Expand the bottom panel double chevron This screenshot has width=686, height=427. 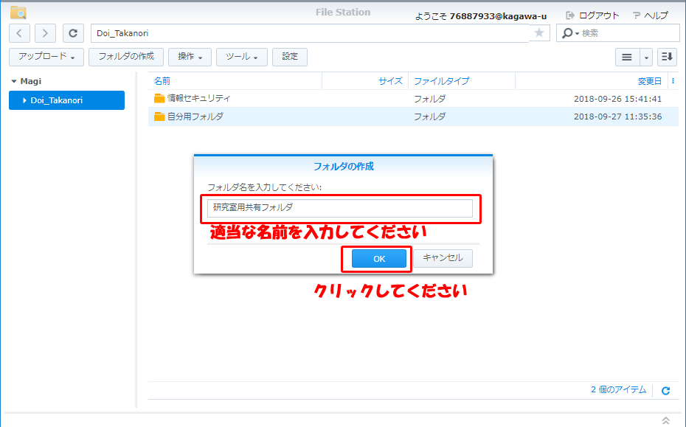(x=665, y=420)
